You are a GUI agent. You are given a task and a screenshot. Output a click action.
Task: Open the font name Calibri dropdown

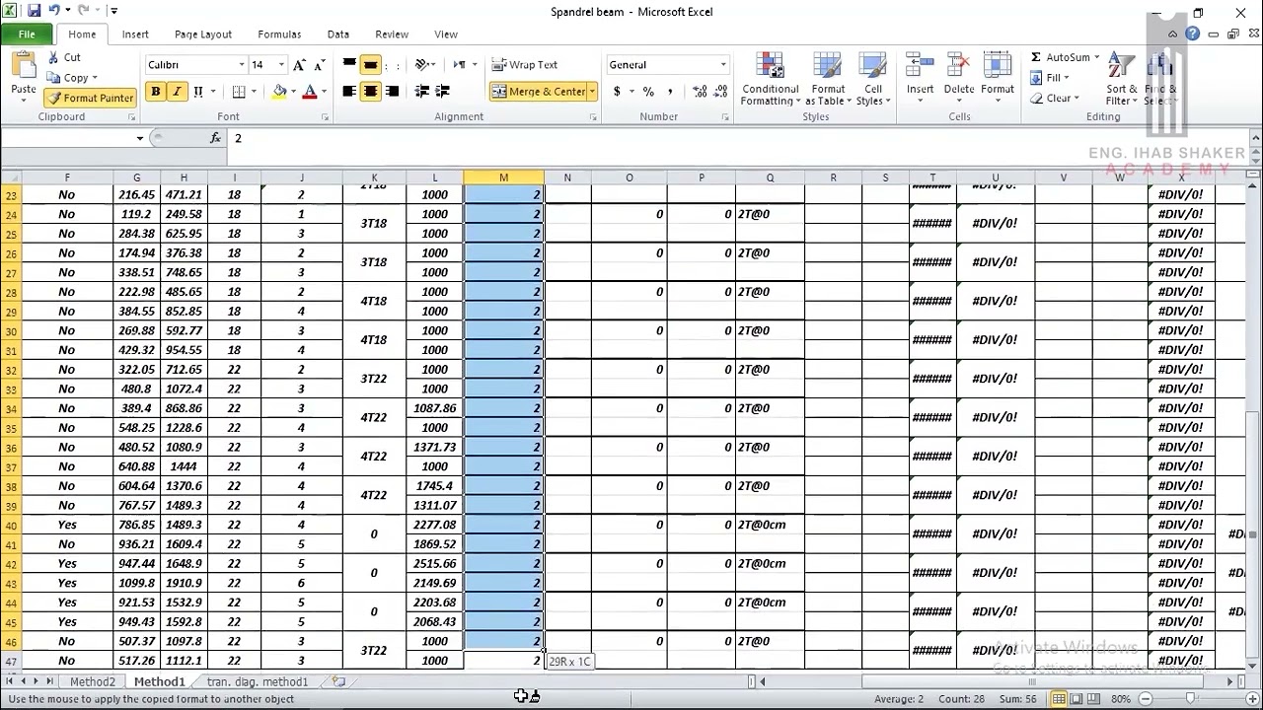coord(241,65)
